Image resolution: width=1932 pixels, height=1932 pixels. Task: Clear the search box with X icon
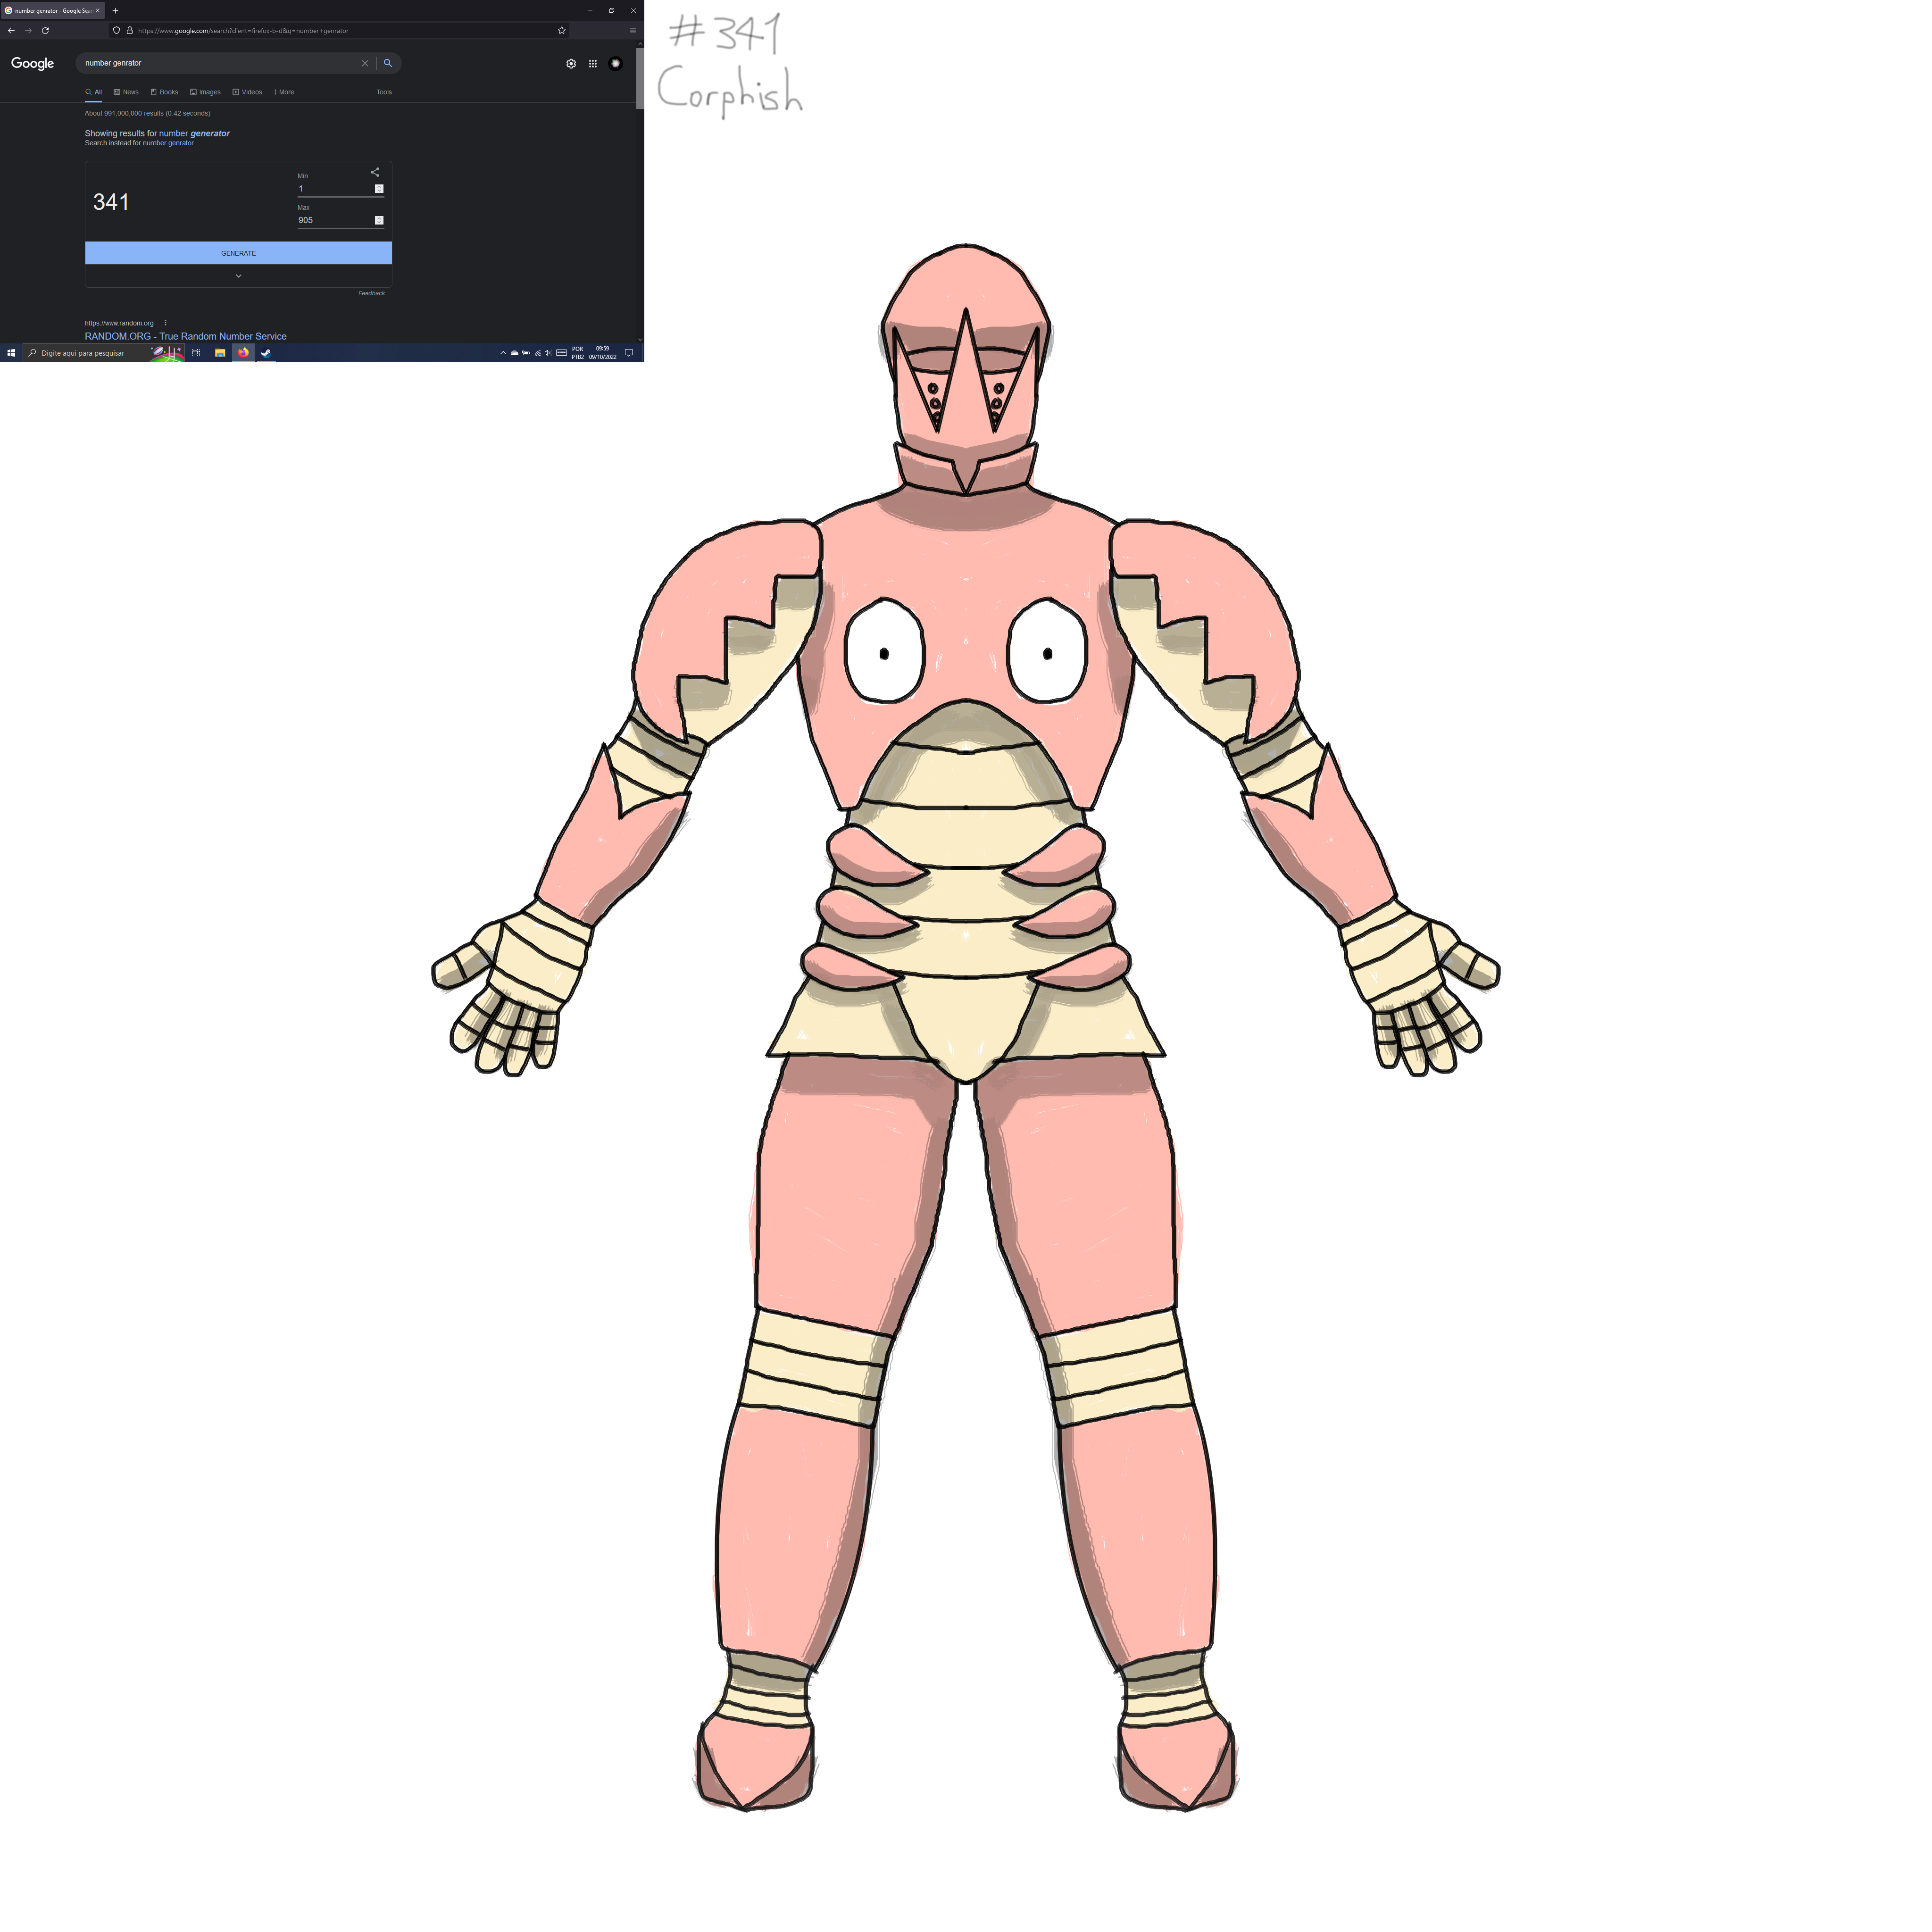[x=364, y=63]
